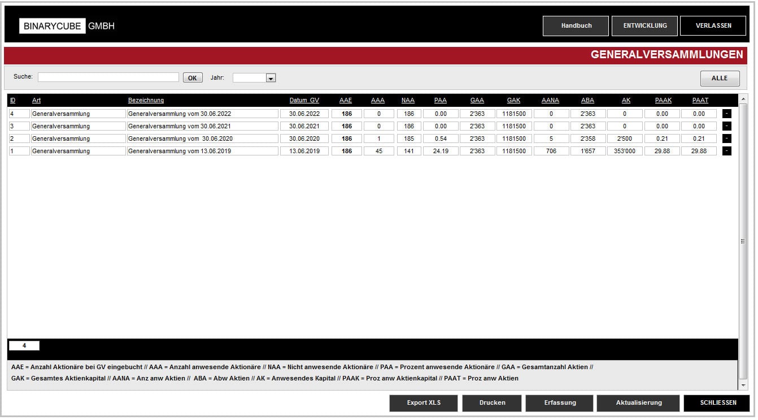Click into the Suche search field
Screen dimensions: 758x420
click(108, 77)
